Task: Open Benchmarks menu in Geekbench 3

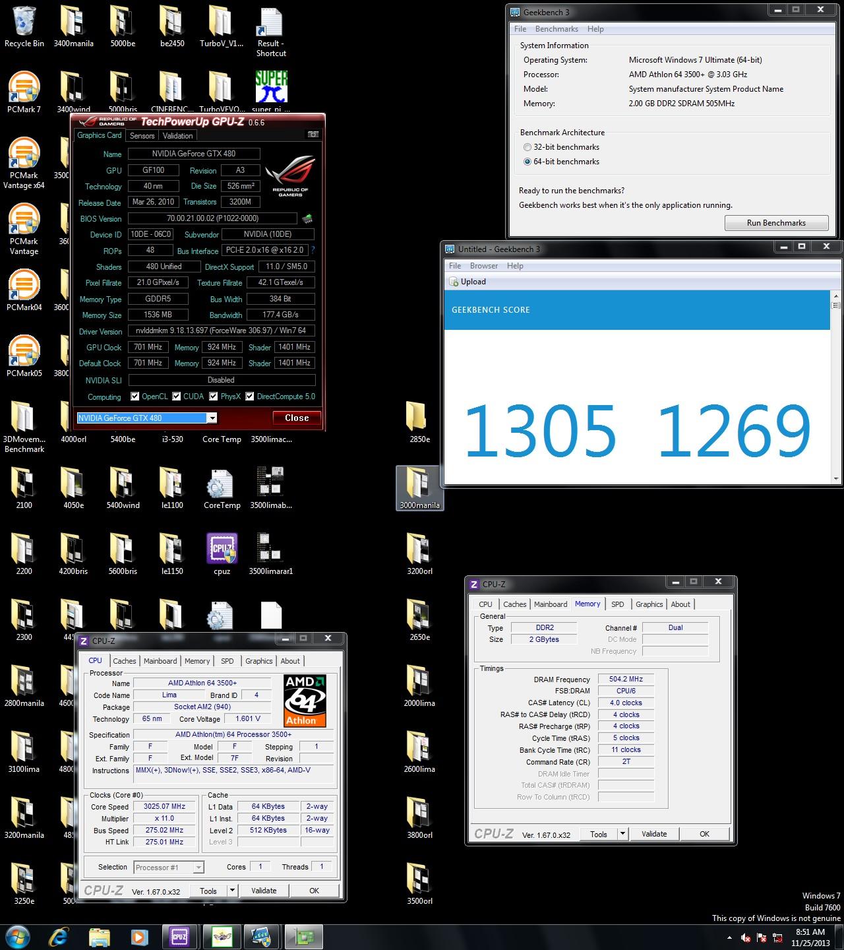Action: pos(557,29)
